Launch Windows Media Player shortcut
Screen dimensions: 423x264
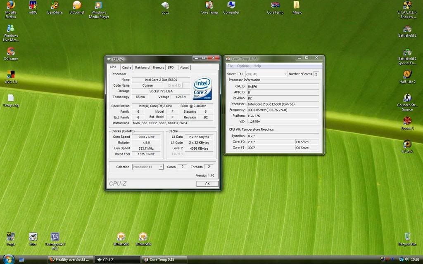click(x=99, y=10)
